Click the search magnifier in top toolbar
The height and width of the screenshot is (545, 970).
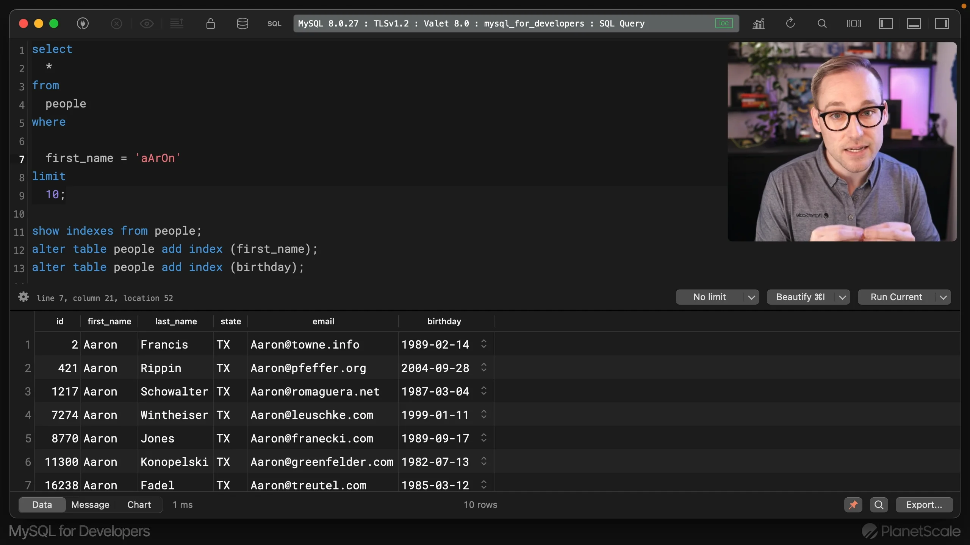tap(822, 23)
